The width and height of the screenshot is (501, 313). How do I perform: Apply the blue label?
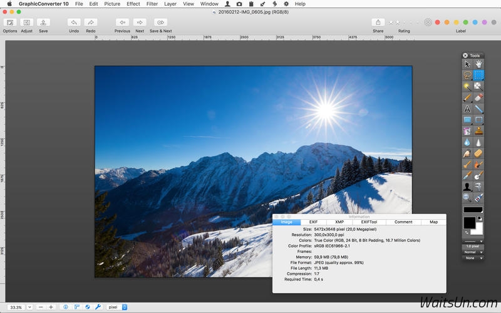pos(475,23)
